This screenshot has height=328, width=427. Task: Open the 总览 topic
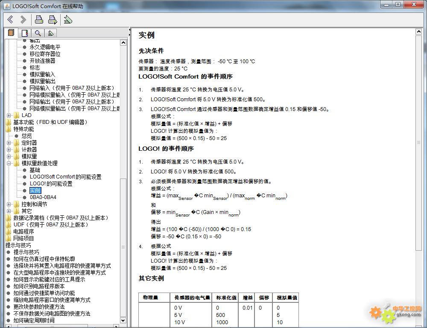(x=26, y=136)
